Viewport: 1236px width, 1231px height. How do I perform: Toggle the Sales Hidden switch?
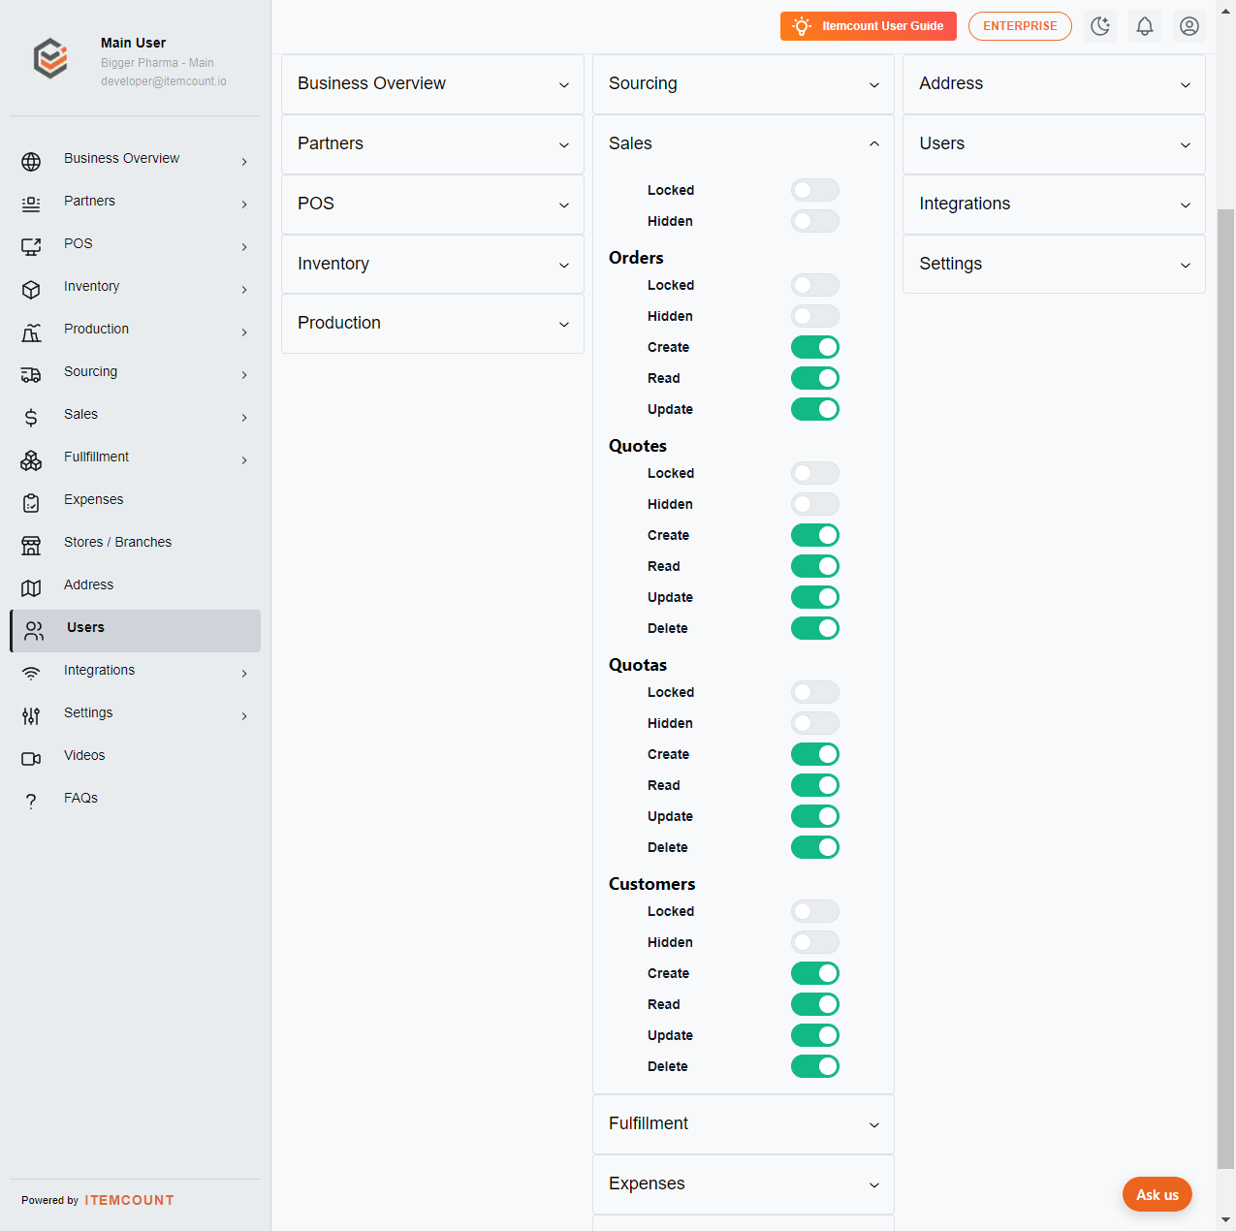pos(815,221)
